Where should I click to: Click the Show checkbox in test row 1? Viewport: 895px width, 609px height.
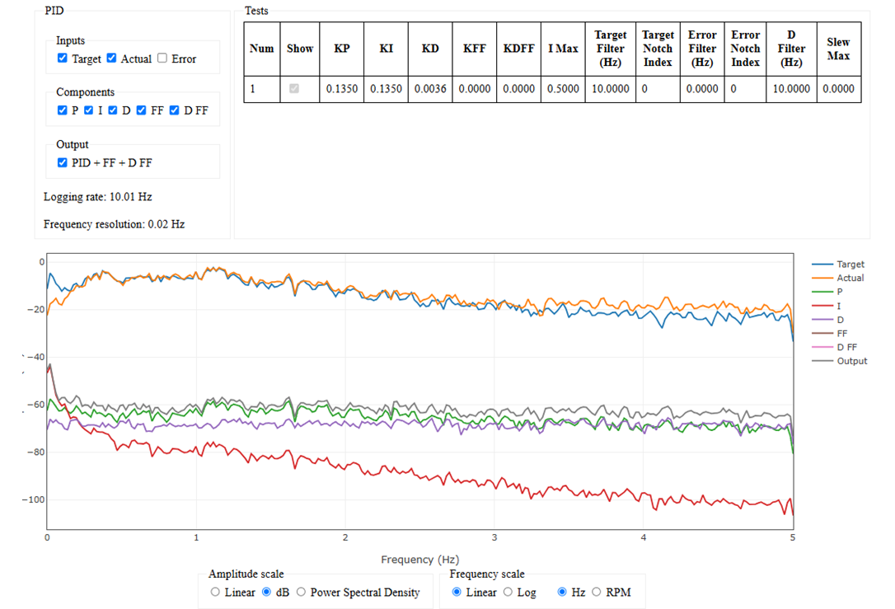point(294,88)
